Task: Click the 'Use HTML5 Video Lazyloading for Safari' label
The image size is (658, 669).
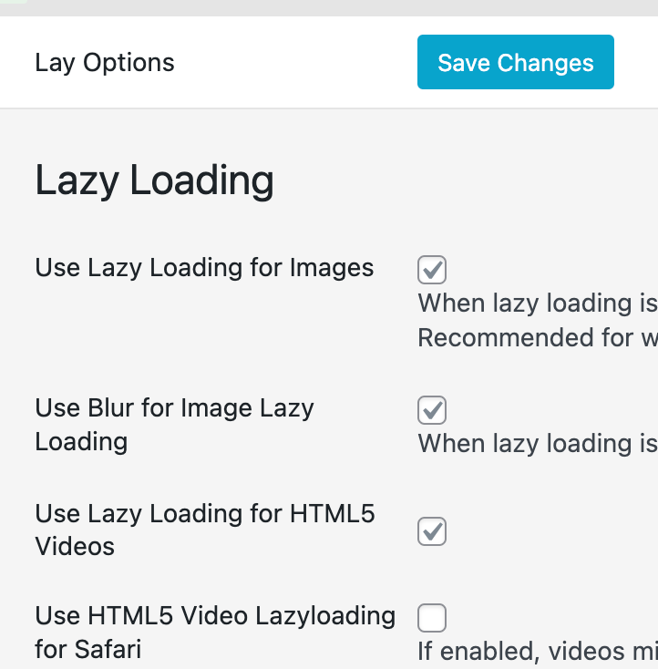Action: coord(215,632)
